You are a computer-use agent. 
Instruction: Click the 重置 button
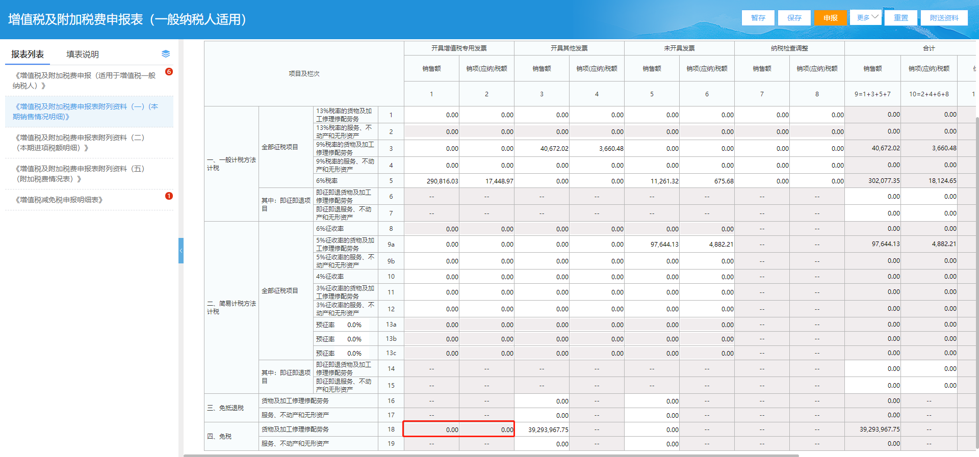click(x=900, y=18)
